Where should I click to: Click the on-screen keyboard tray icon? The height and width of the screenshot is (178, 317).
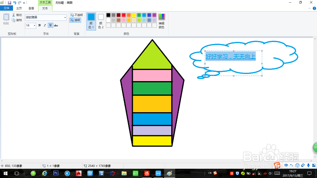point(277,173)
